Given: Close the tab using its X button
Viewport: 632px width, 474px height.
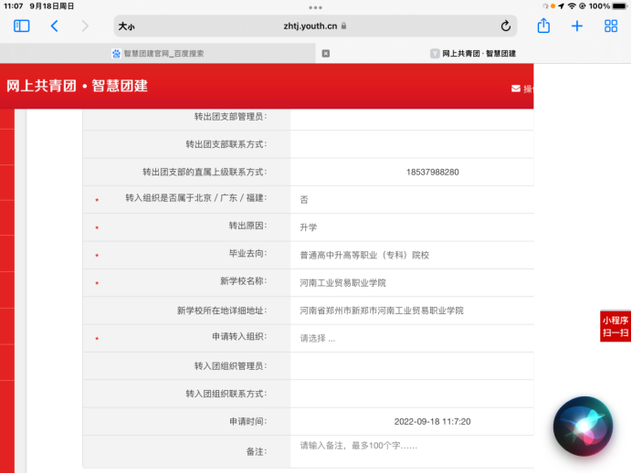Looking at the screenshot, I should [x=326, y=54].
